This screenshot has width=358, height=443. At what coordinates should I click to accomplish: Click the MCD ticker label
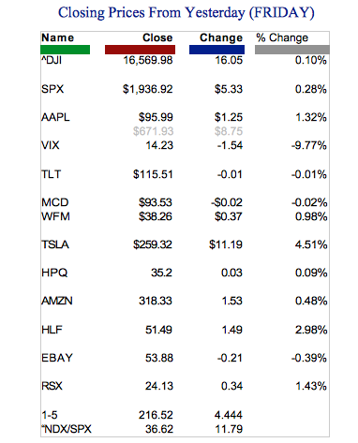(55, 202)
